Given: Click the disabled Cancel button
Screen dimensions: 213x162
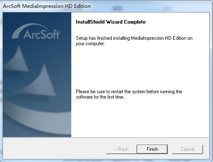Looking at the screenshot, I should [x=188, y=149].
